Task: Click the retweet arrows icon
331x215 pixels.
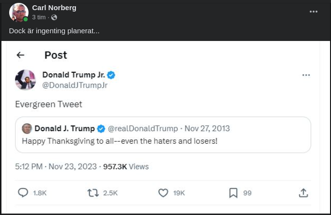Action: point(93,193)
